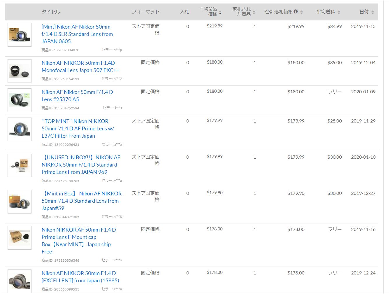390x294 pixels.
Task: Open thumbnail of TOP MINT L37C Filter listing
Action: click(20, 129)
